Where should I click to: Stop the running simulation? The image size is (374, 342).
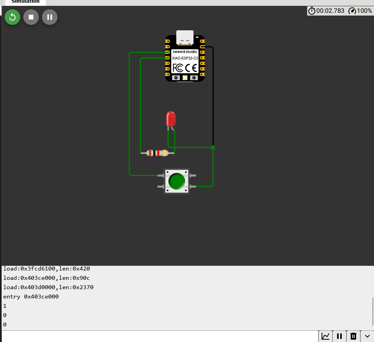[31, 17]
